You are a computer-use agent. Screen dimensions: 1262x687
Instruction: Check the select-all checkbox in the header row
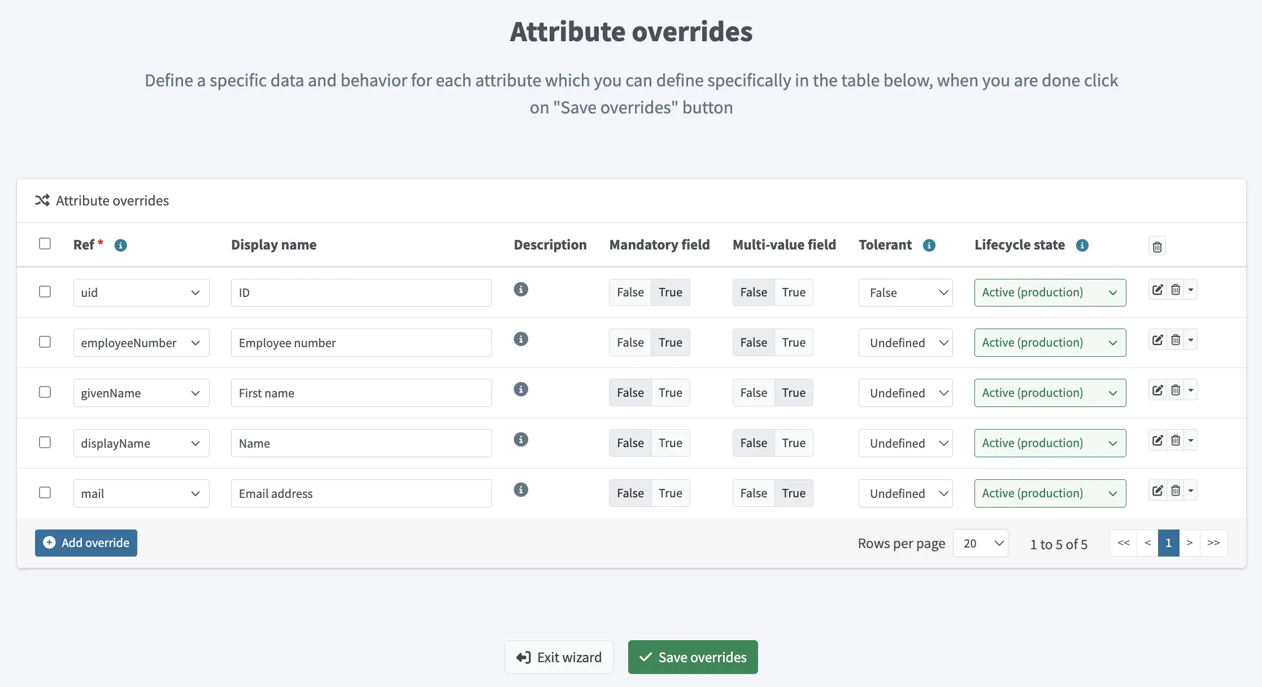point(45,243)
